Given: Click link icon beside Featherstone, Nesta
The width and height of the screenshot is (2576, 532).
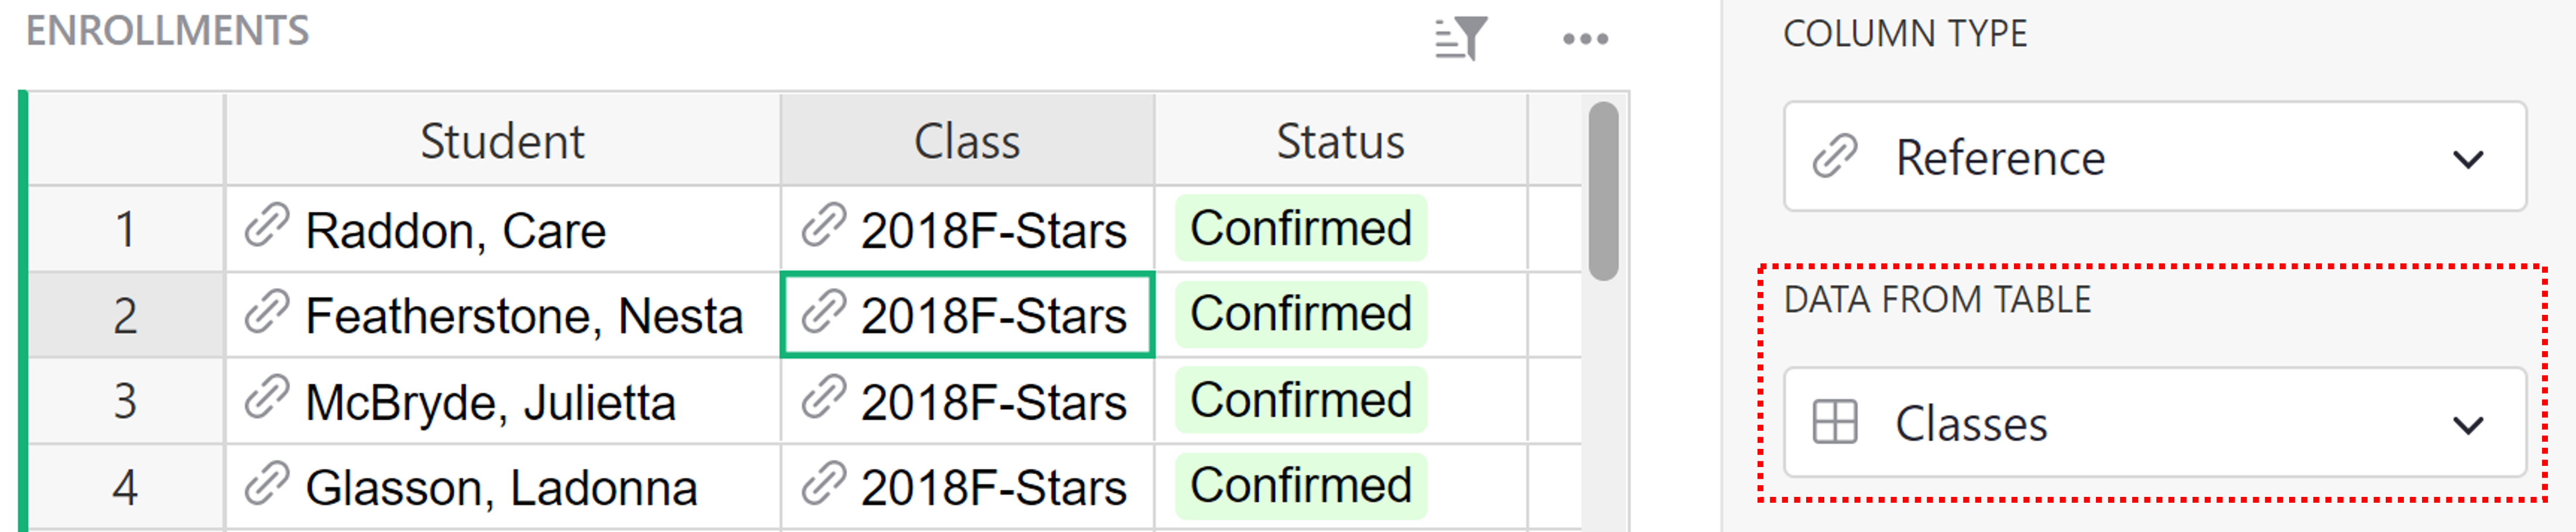Looking at the screenshot, I should tap(267, 312).
